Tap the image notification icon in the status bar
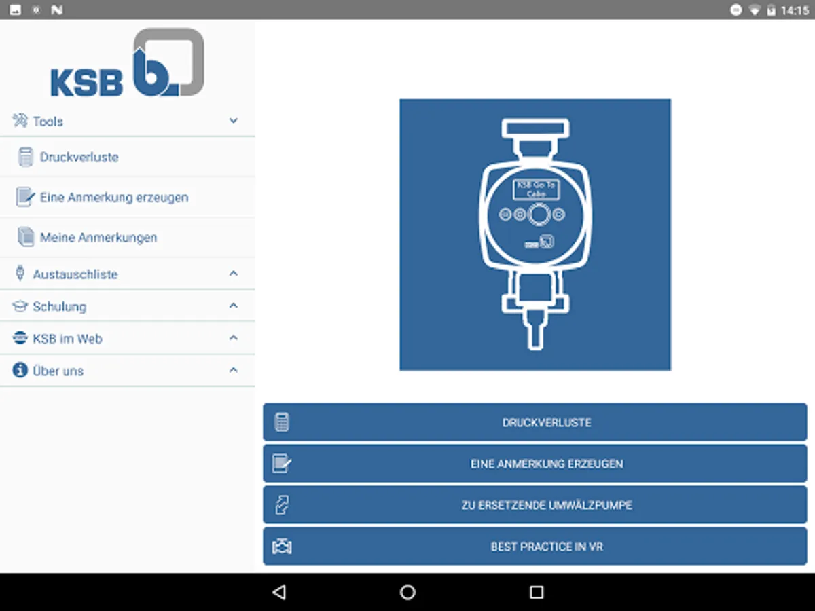Screen dimensions: 815x611 pyautogui.click(x=16, y=10)
